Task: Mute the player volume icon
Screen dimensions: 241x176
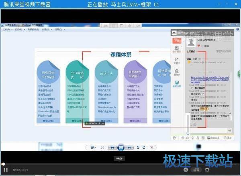Action: (x=186, y=170)
